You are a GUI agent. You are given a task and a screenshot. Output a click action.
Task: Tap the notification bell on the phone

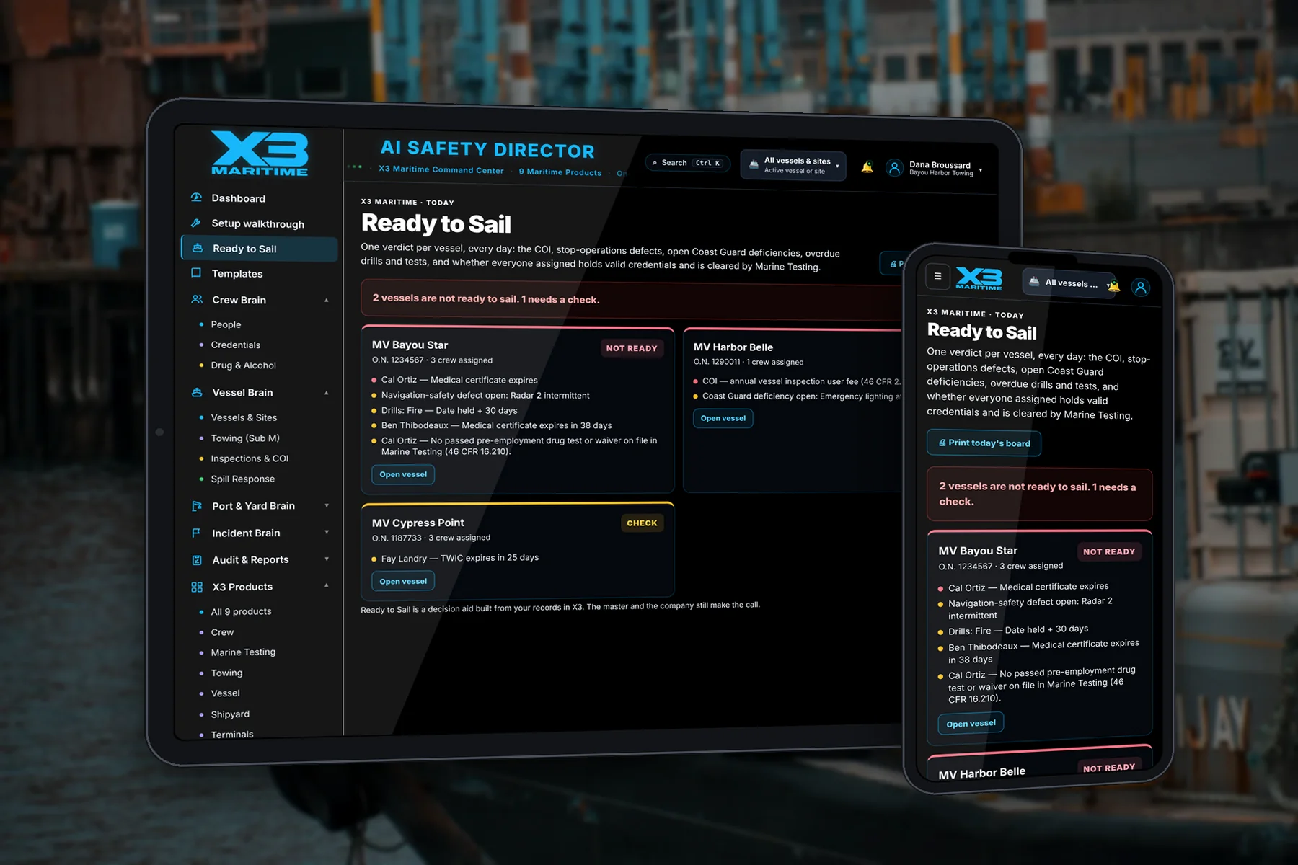(x=1114, y=285)
